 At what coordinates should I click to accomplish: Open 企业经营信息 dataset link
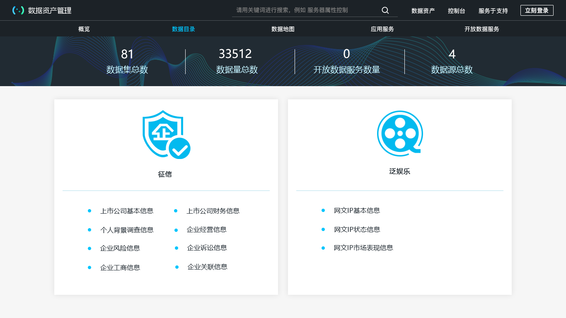[x=207, y=229]
